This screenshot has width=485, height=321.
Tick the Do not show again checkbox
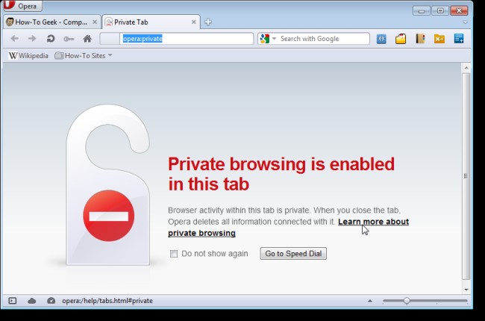(x=174, y=254)
